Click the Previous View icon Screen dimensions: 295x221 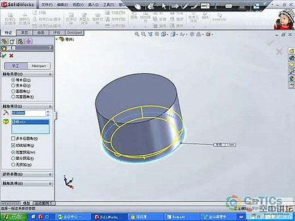(x=150, y=34)
